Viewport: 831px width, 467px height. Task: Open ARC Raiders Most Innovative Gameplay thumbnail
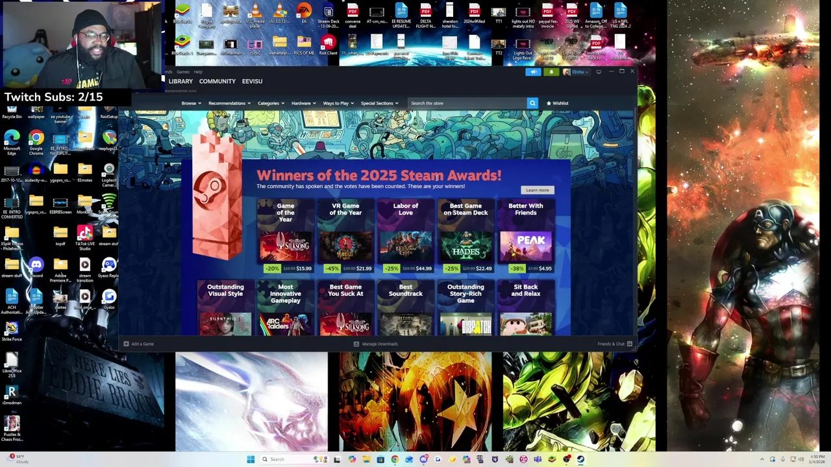click(x=286, y=324)
